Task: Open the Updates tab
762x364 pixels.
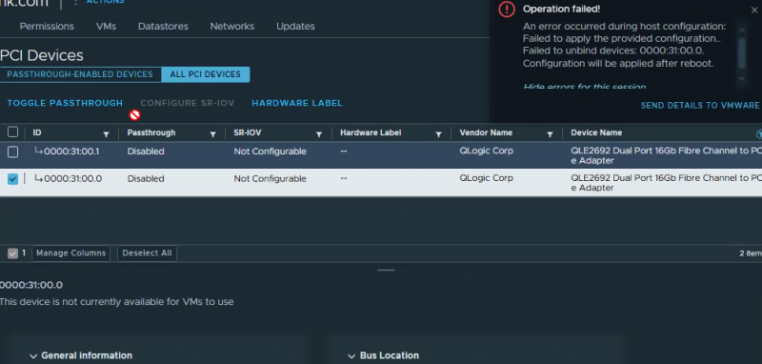Action: coord(295,27)
